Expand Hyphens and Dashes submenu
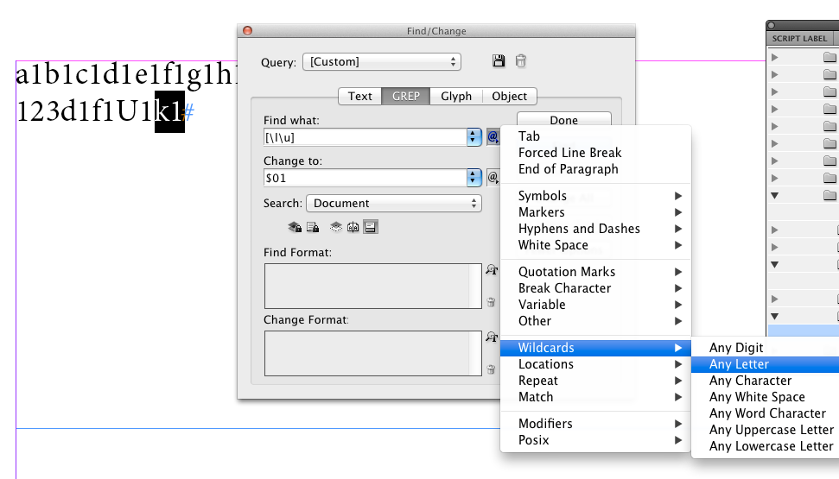This screenshot has width=839, height=479. [x=595, y=229]
